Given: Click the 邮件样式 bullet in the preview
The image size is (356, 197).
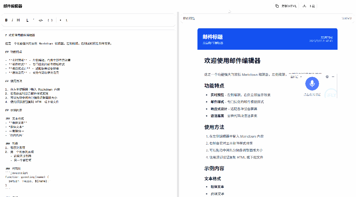Looking at the screenshot, I should (x=237, y=102).
